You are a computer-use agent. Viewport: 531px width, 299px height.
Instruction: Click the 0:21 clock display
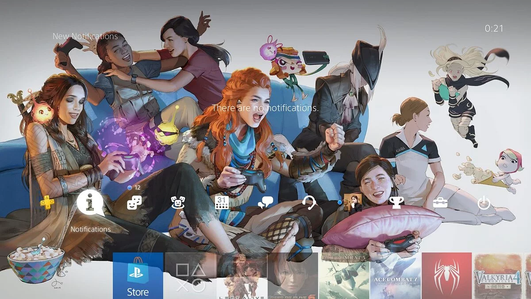pyautogui.click(x=494, y=28)
